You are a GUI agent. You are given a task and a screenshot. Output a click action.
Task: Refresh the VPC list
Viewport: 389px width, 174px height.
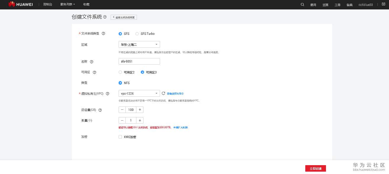tap(163, 93)
